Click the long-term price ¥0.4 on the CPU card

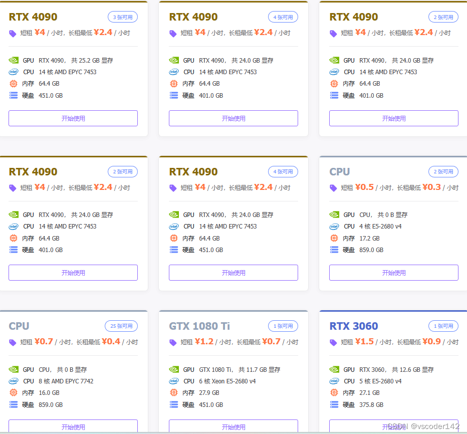(x=111, y=341)
